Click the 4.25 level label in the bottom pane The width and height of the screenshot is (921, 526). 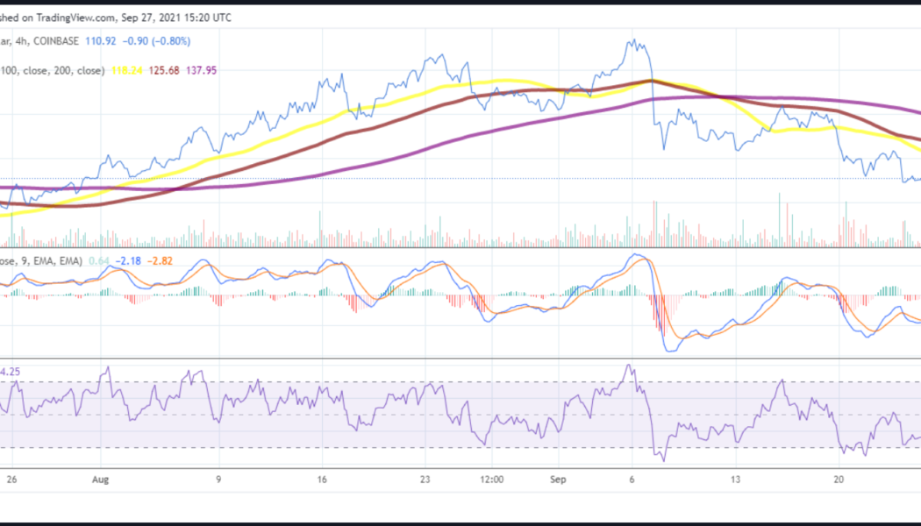9,372
